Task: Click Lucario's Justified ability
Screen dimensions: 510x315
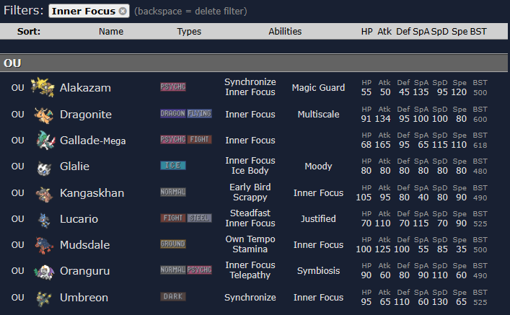Action: tap(318, 219)
